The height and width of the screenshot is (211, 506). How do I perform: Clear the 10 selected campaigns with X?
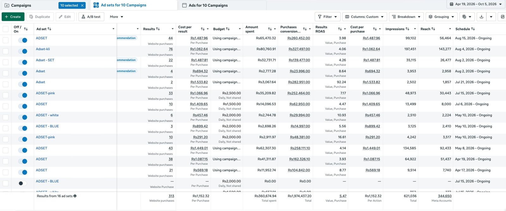click(82, 5)
